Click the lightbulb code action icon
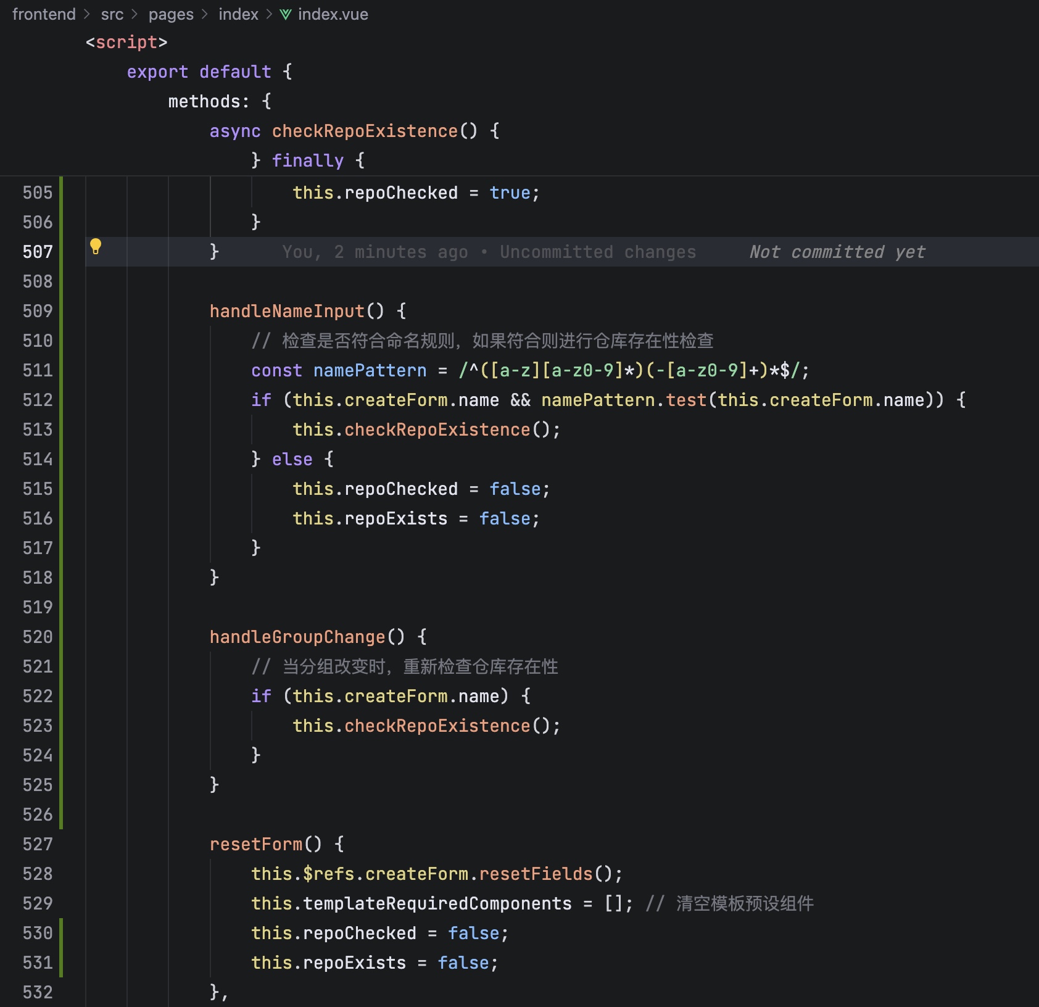This screenshot has width=1039, height=1007. coord(96,247)
